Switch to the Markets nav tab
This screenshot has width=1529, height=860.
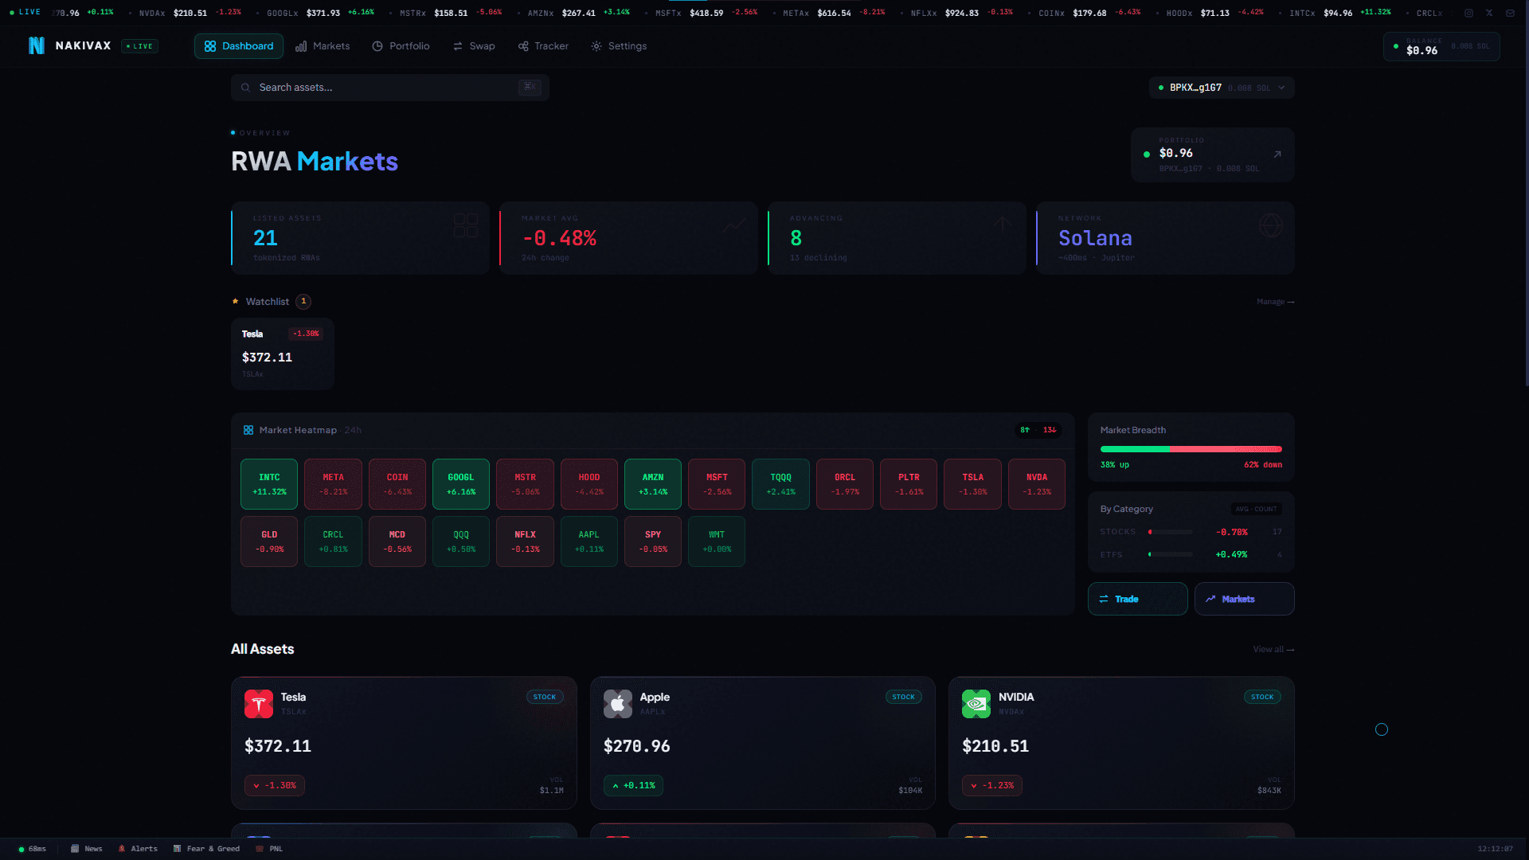(x=323, y=46)
